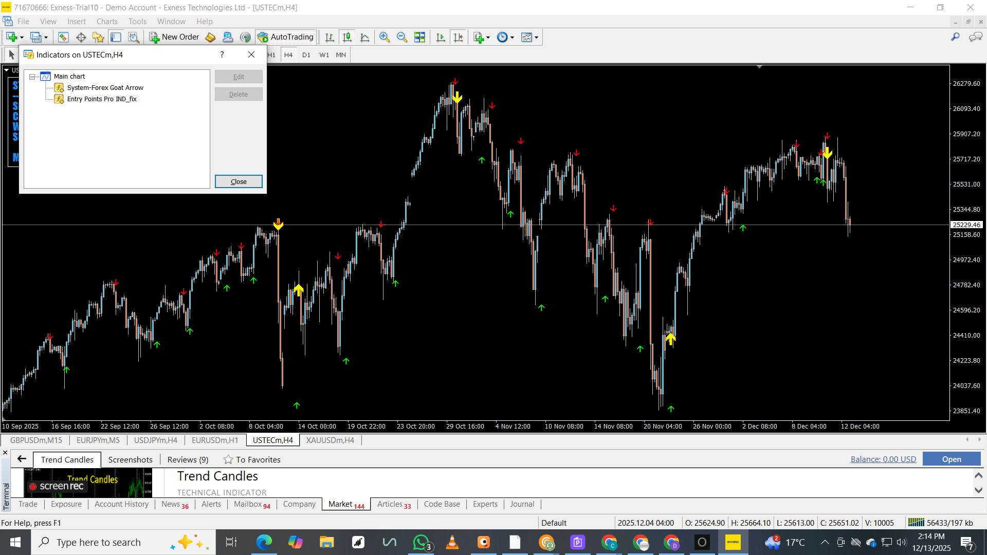Screen dimensions: 987x555
Task: Collapse the Main chart tree node
Action: coord(32,77)
